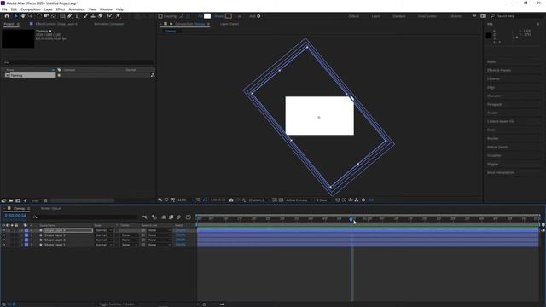This screenshot has height=307, width=546.
Task: Open the track matte dropdown for second layer
Action: click(129, 235)
